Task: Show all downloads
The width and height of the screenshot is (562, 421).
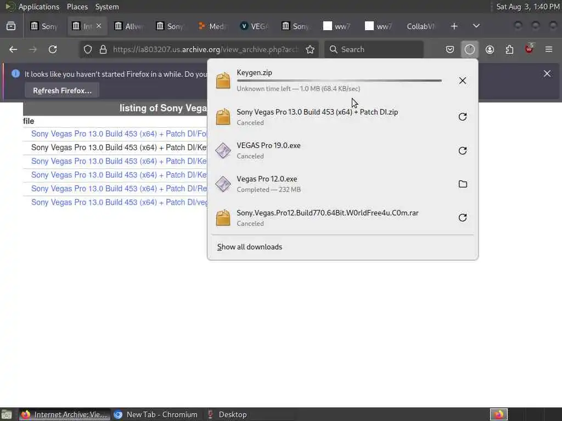Action: pyautogui.click(x=250, y=247)
